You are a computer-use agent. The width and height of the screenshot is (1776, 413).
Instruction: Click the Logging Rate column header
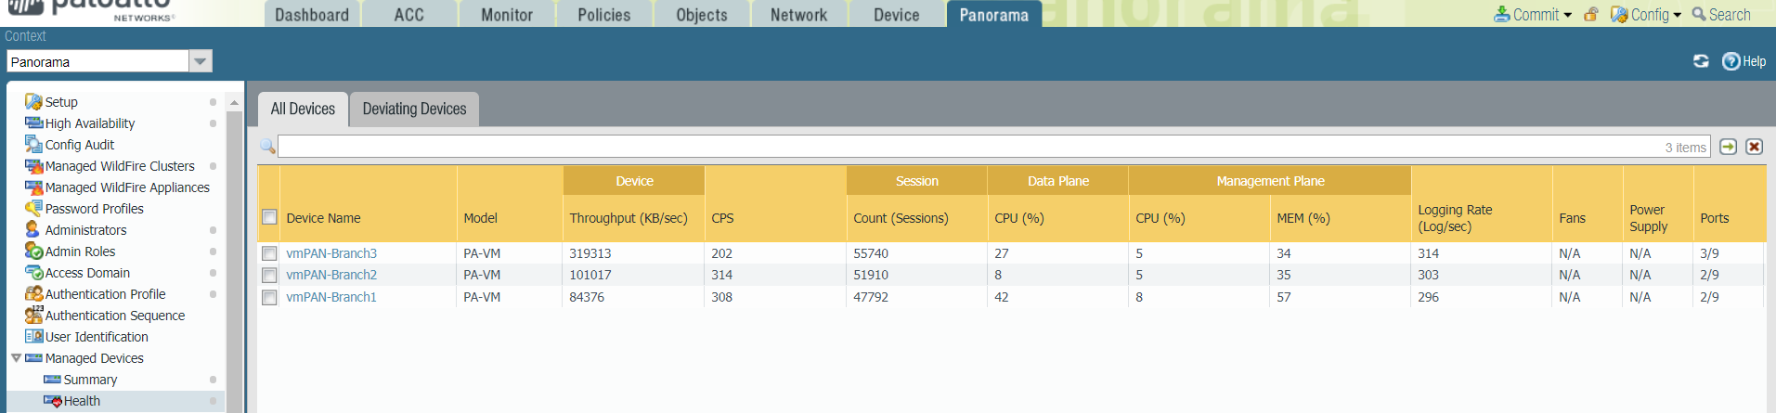pyautogui.click(x=1482, y=218)
